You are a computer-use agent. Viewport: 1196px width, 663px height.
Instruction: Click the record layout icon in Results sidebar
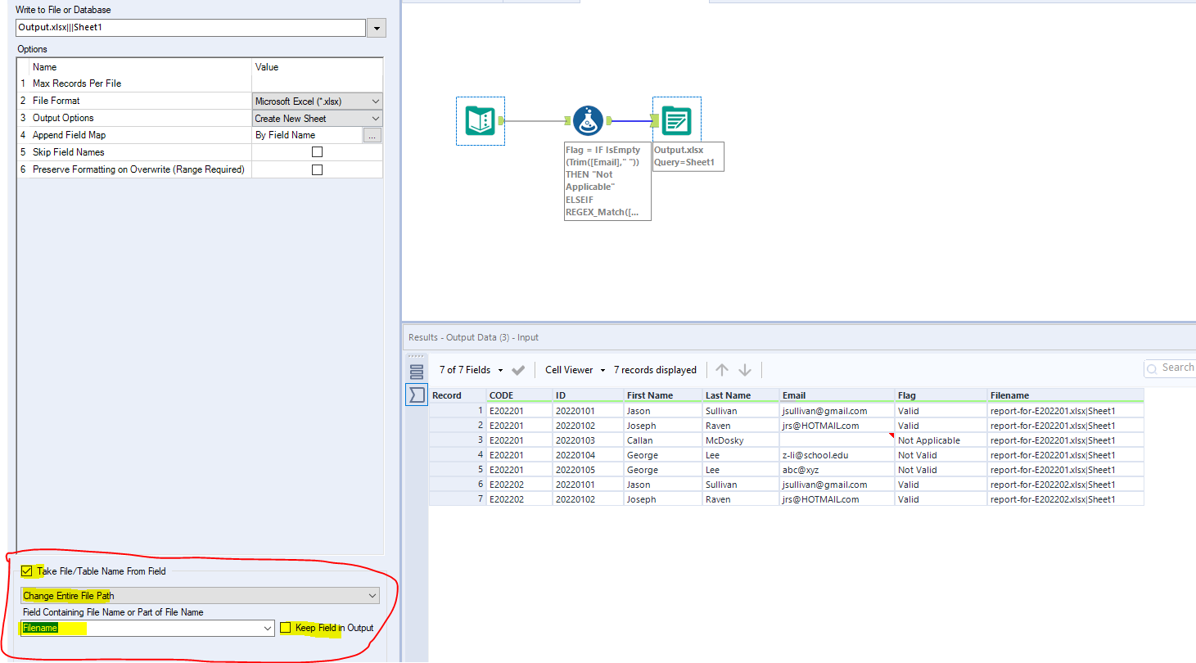pyautogui.click(x=417, y=371)
